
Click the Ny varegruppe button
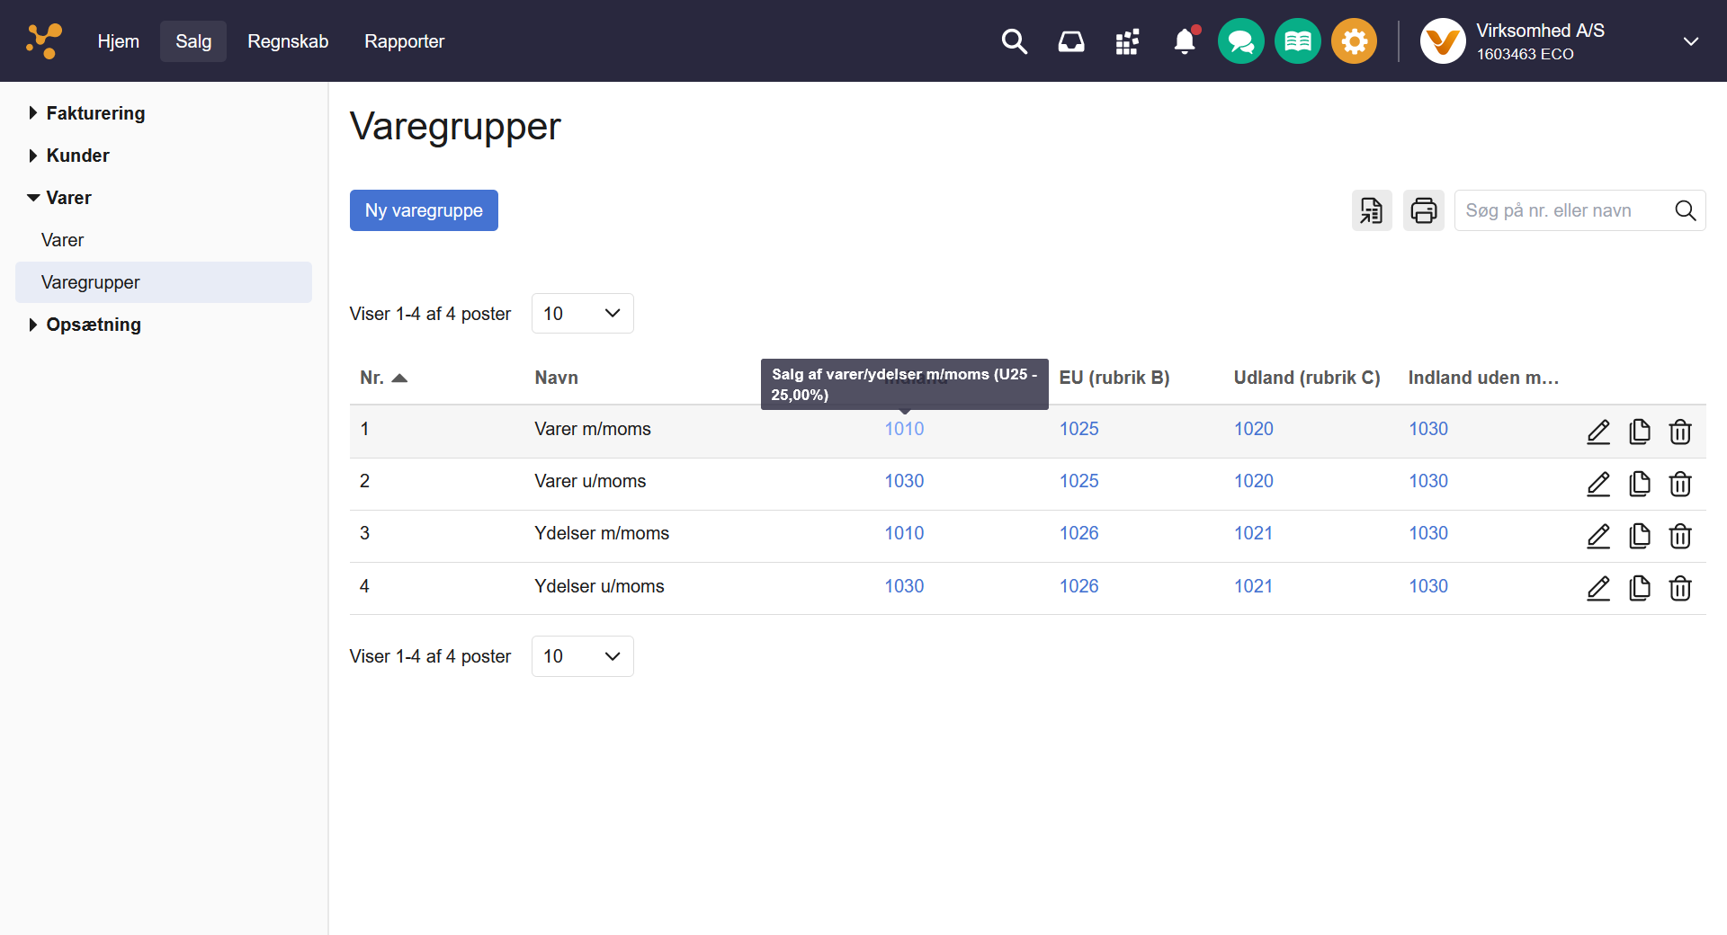point(424,210)
